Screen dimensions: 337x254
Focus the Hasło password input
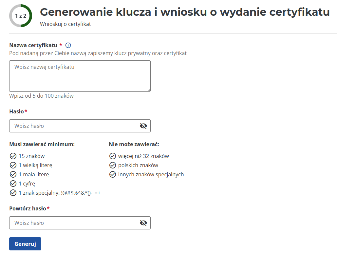(66, 126)
